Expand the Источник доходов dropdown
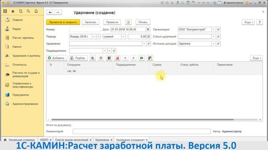268x150 pixels. [x=214, y=44]
